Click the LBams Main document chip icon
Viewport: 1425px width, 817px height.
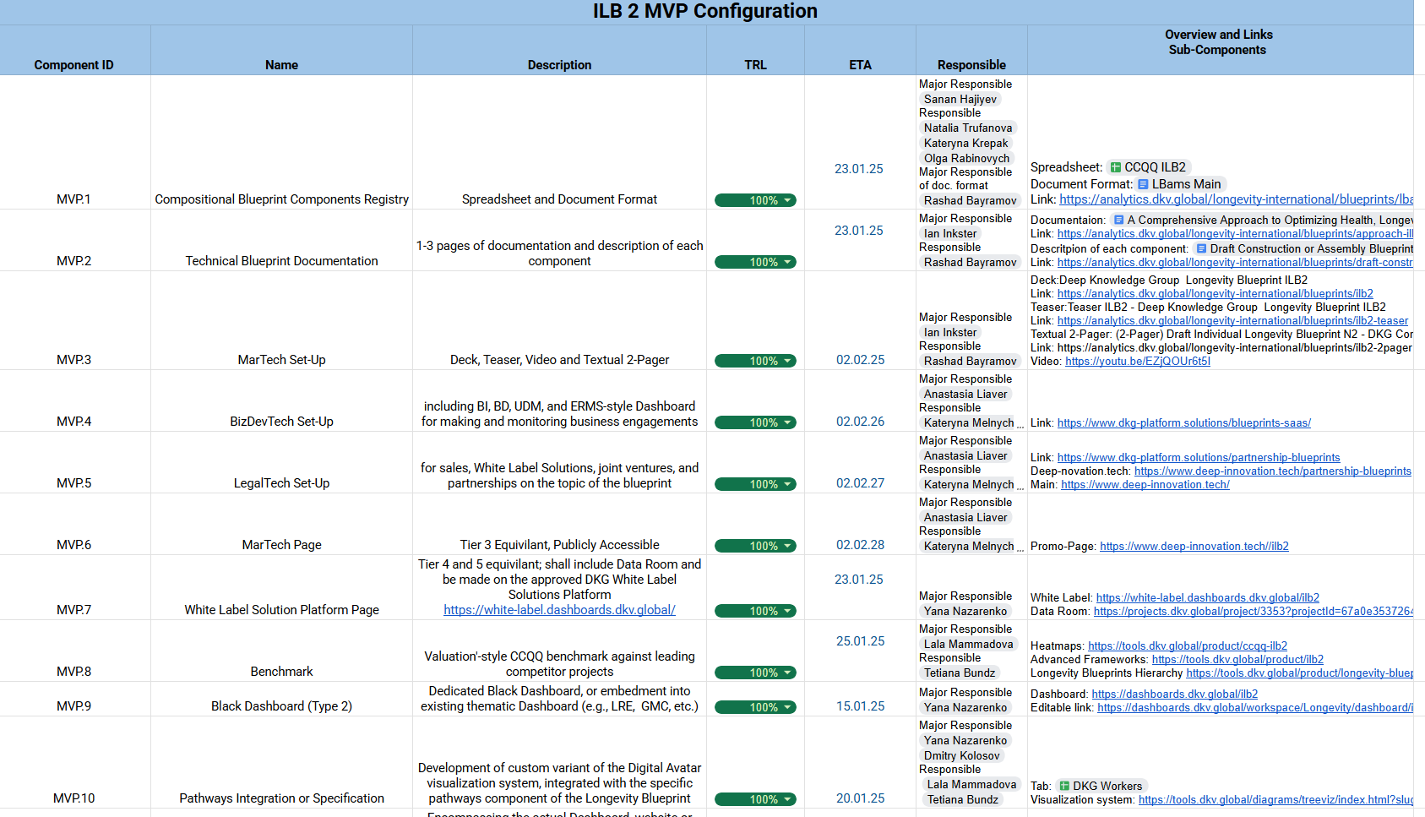pos(1143,184)
